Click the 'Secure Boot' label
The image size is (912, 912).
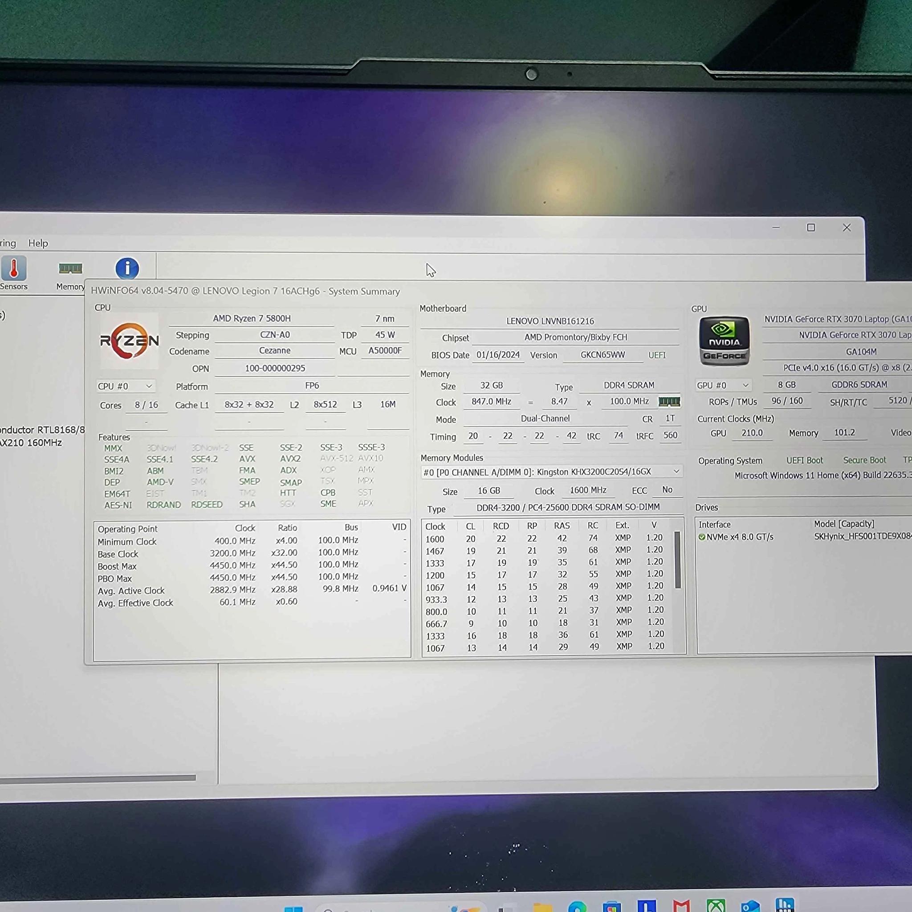[864, 460]
